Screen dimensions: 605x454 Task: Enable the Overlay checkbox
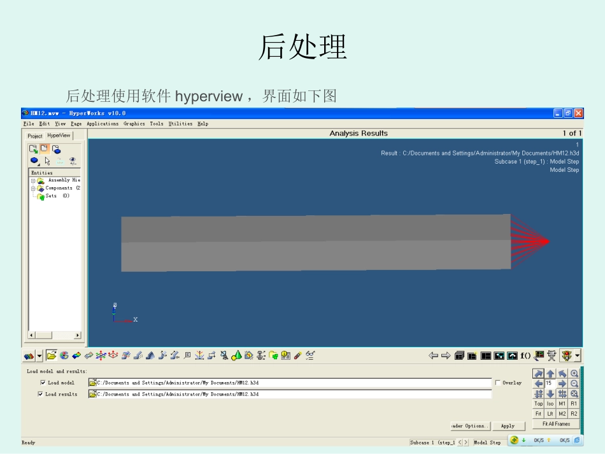coord(498,383)
